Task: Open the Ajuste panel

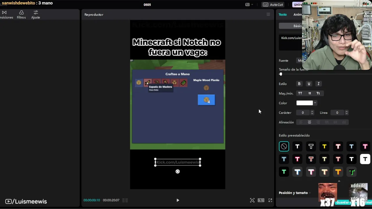Action: [x=35, y=15]
